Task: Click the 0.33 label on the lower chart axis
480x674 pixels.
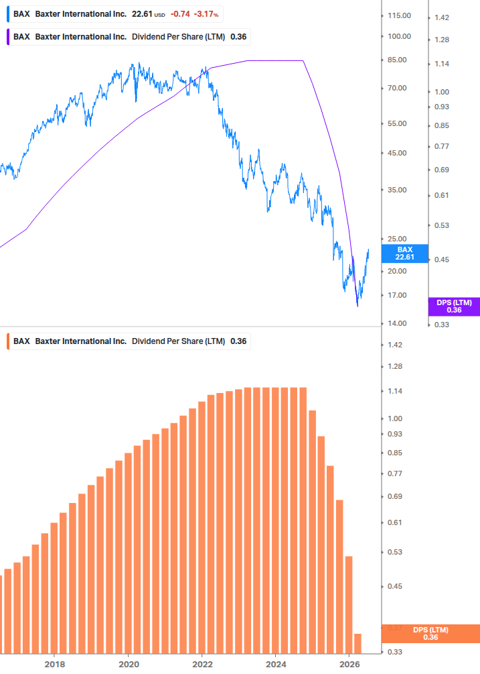Action: (395, 652)
